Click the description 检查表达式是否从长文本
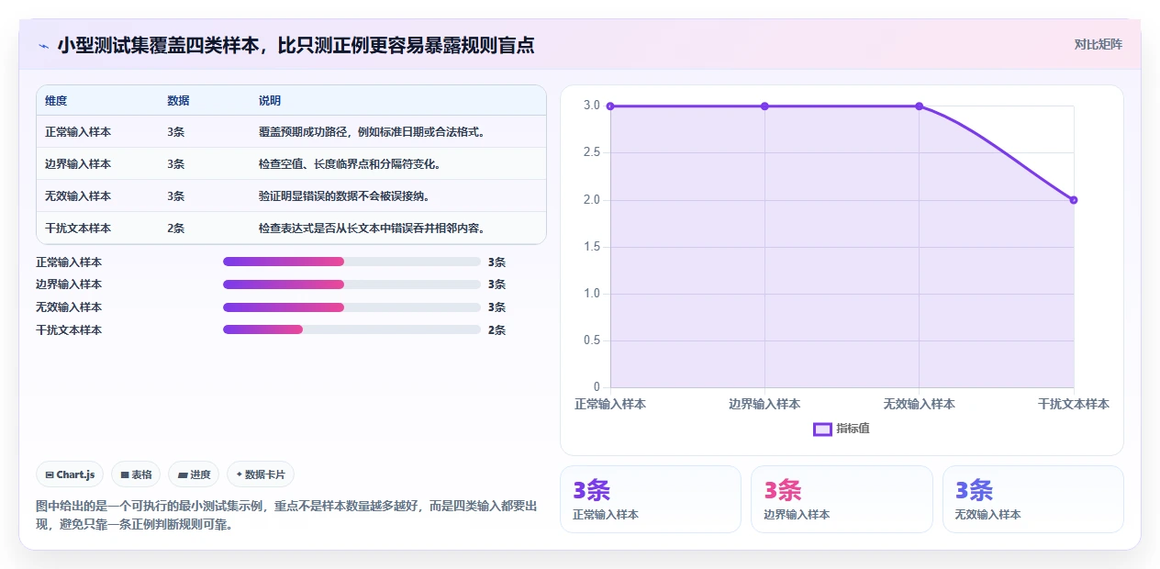Screen dimensions: 1160x569 [372, 229]
